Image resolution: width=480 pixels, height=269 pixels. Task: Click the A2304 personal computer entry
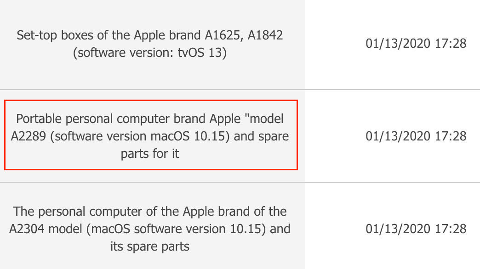(x=150, y=229)
